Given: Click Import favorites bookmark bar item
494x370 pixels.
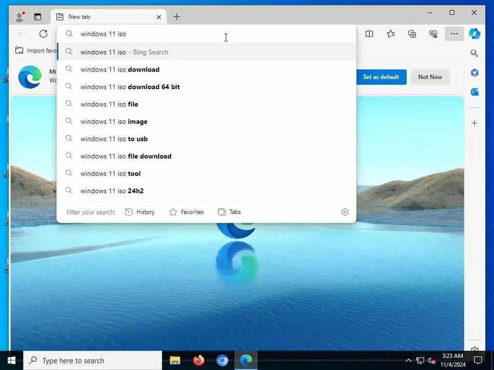Looking at the screenshot, I should (x=36, y=50).
